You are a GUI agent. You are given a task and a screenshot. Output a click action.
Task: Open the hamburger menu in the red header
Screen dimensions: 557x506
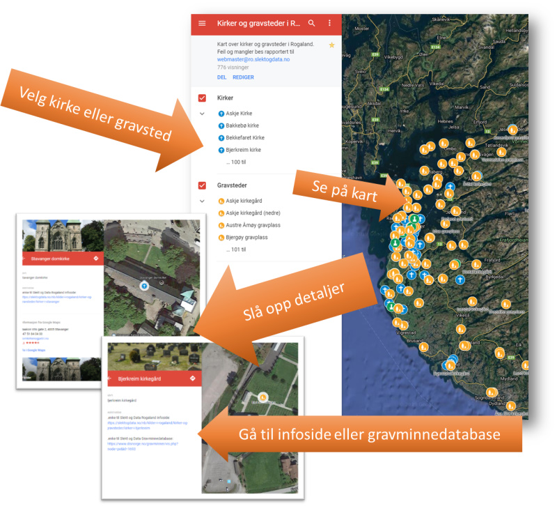202,24
